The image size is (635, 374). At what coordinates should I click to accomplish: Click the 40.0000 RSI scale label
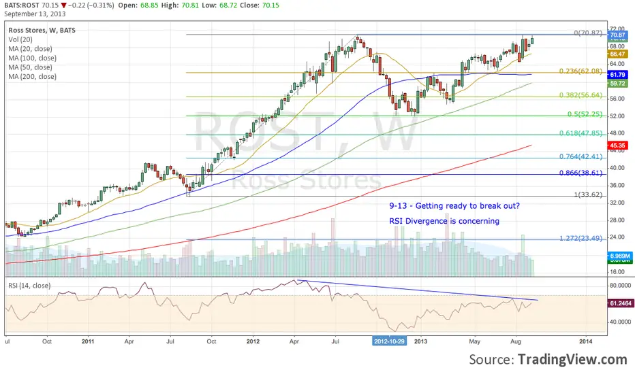click(x=621, y=322)
